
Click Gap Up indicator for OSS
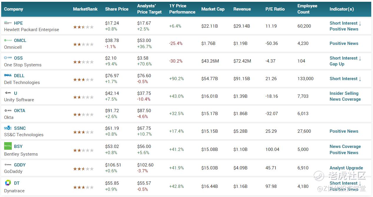click(x=337, y=64)
